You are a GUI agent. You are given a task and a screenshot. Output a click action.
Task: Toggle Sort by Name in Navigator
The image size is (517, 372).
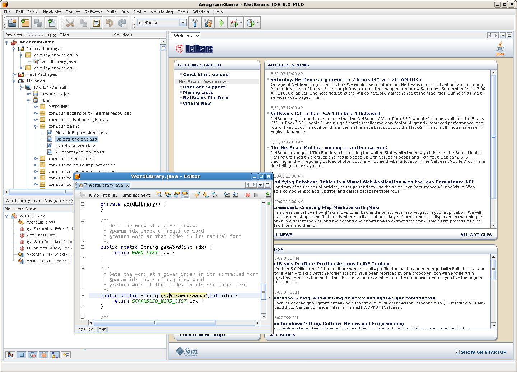pos(55,355)
